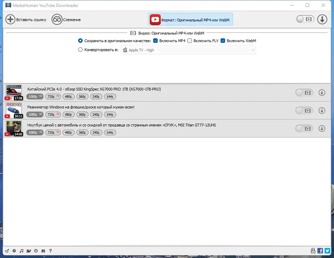Click title Ноутбук ценой с автомобиль
Viewport: 334px width, 258px height.
(121, 125)
